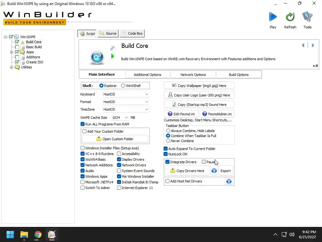Open volume control in system tray
322x242 pixels.
click(x=291, y=234)
